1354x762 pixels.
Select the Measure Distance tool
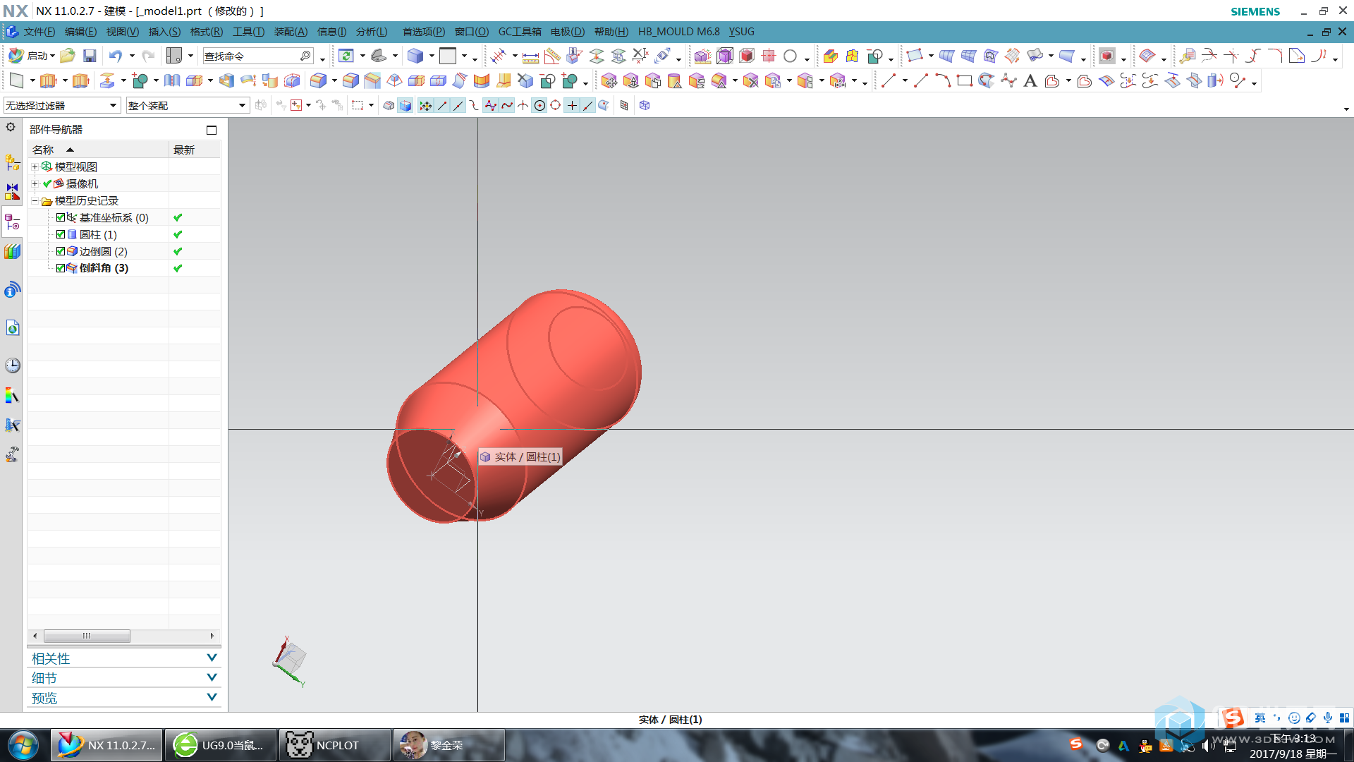(x=530, y=56)
